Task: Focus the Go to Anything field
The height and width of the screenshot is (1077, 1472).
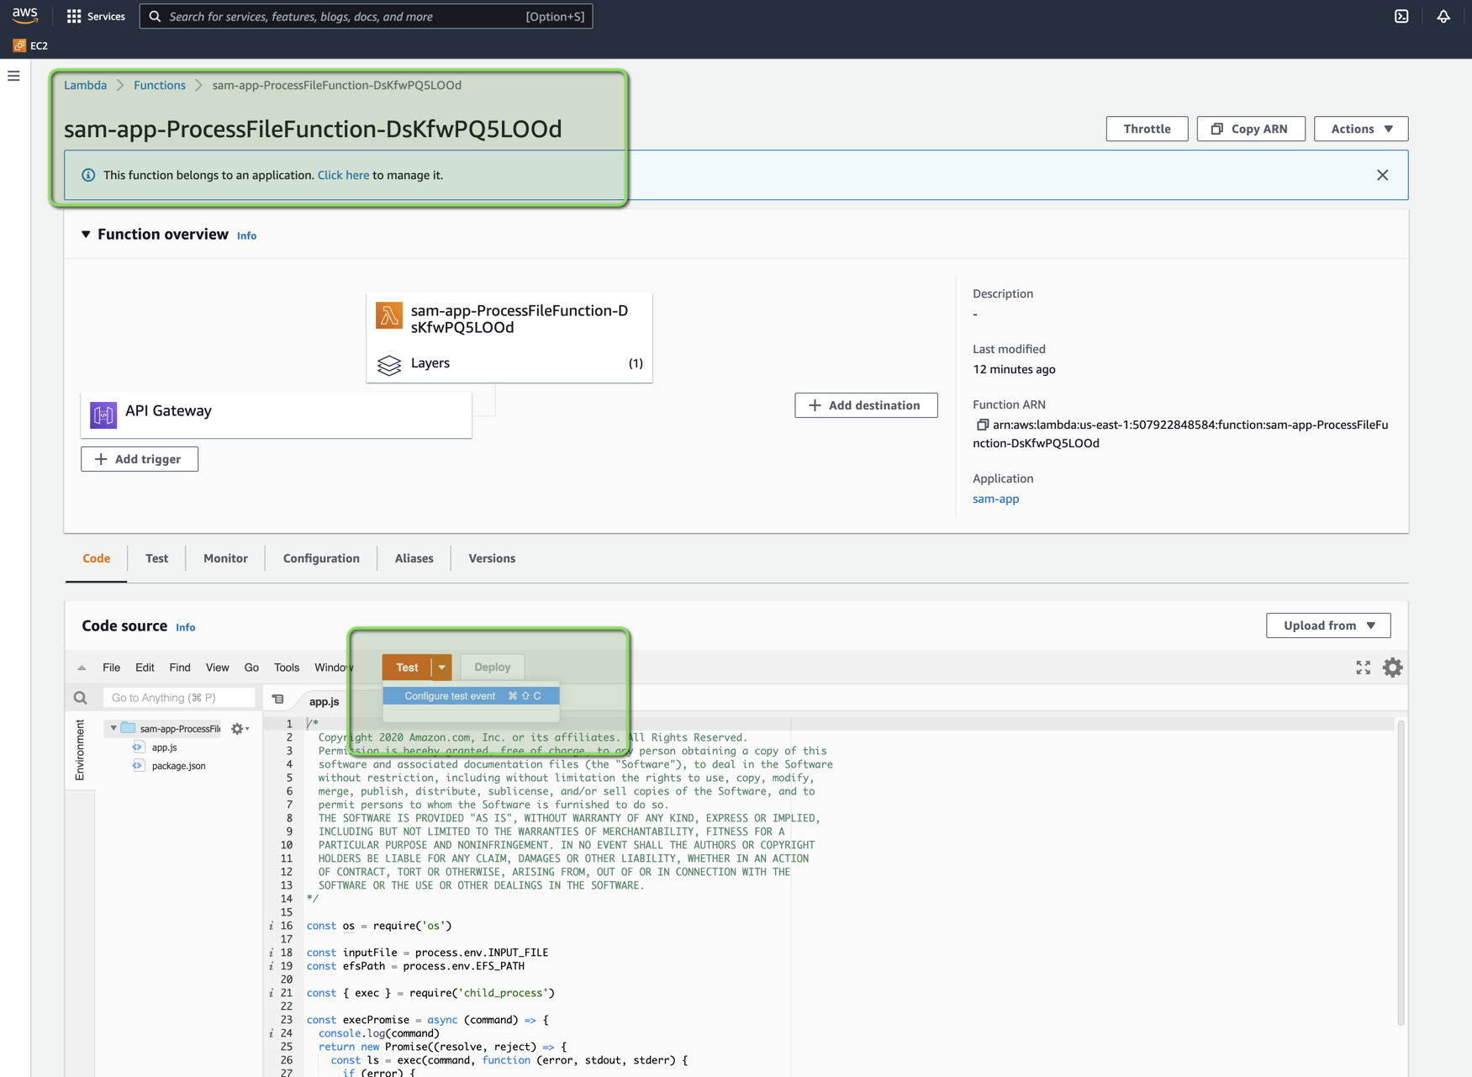Action: [x=179, y=698]
